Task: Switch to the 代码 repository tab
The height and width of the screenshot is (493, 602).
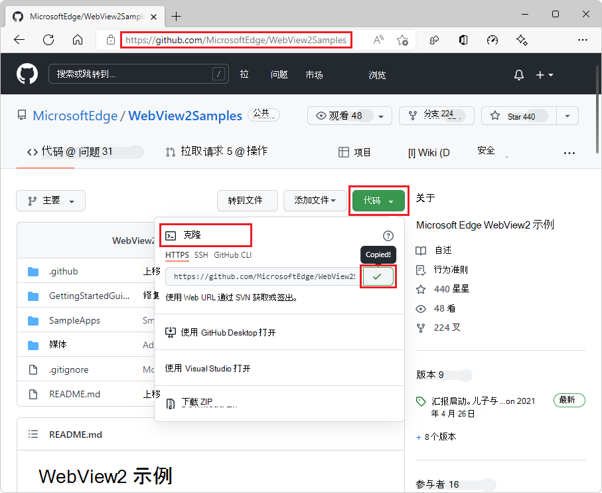Action: point(45,151)
